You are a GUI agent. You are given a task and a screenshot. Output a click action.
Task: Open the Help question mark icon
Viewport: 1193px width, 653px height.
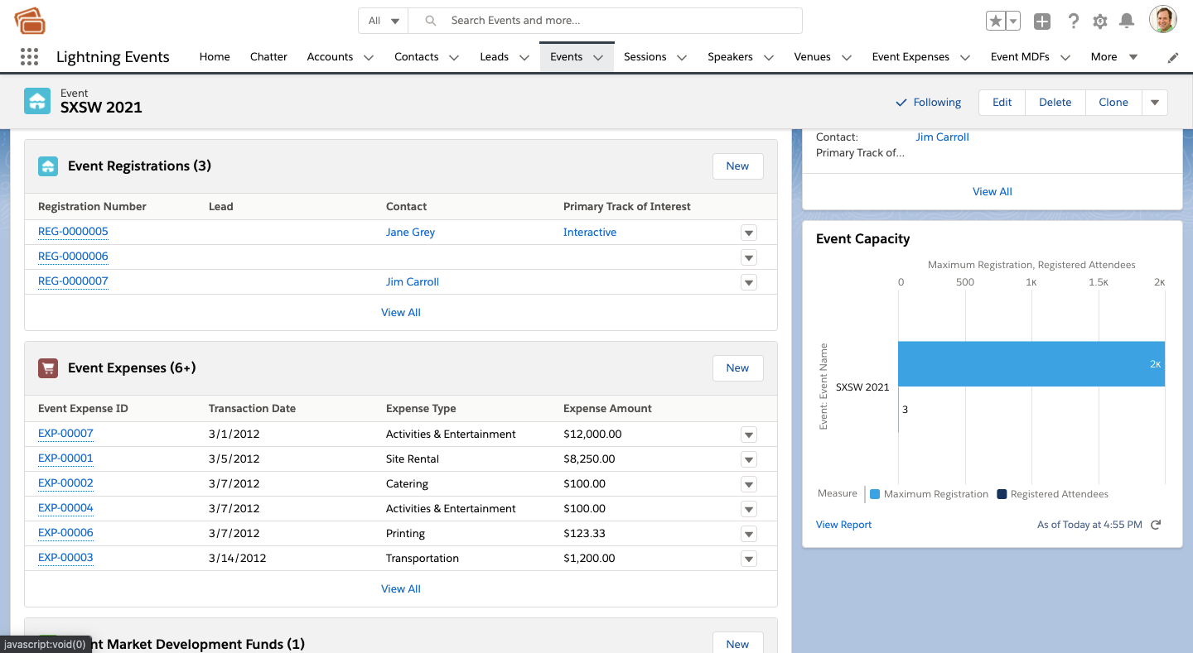[x=1073, y=22]
